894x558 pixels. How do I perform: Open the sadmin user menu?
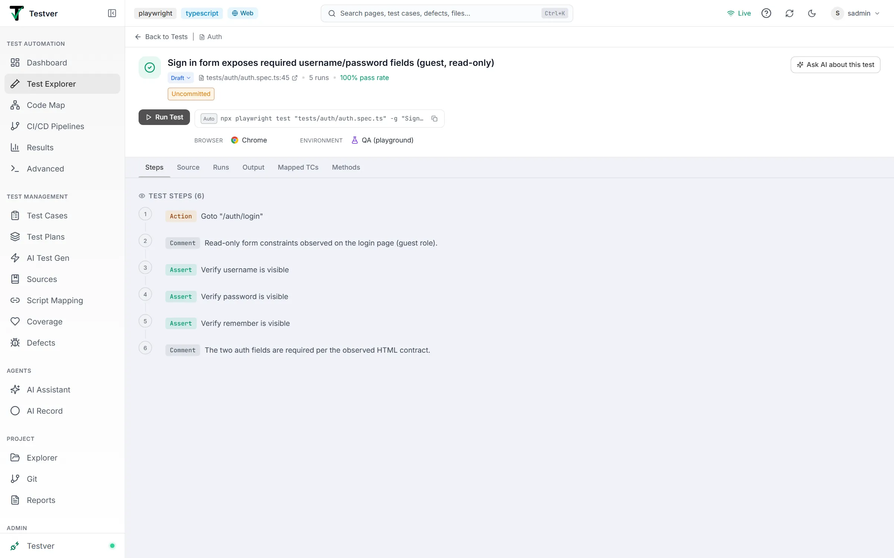856,13
